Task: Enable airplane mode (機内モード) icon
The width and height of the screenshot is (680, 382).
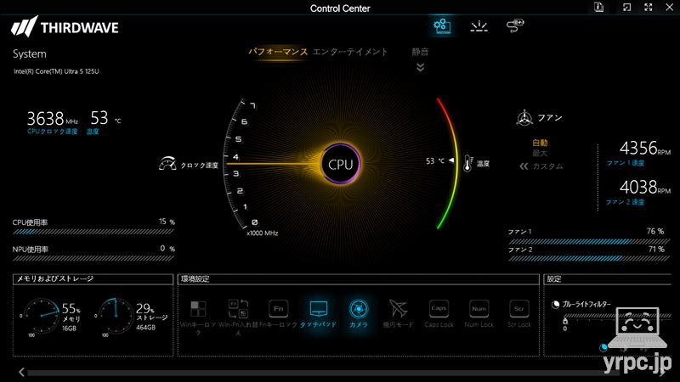Action: click(398, 309)
